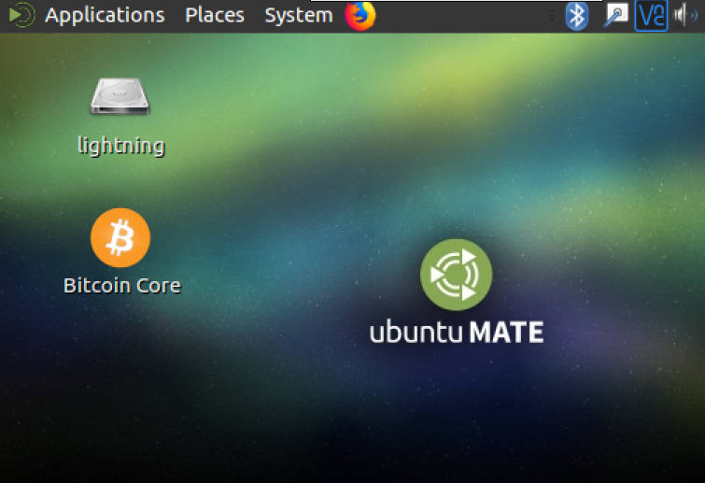This screenshot has height=483, width=705.
Task: Open the Places menu
Action: [215, 15]
